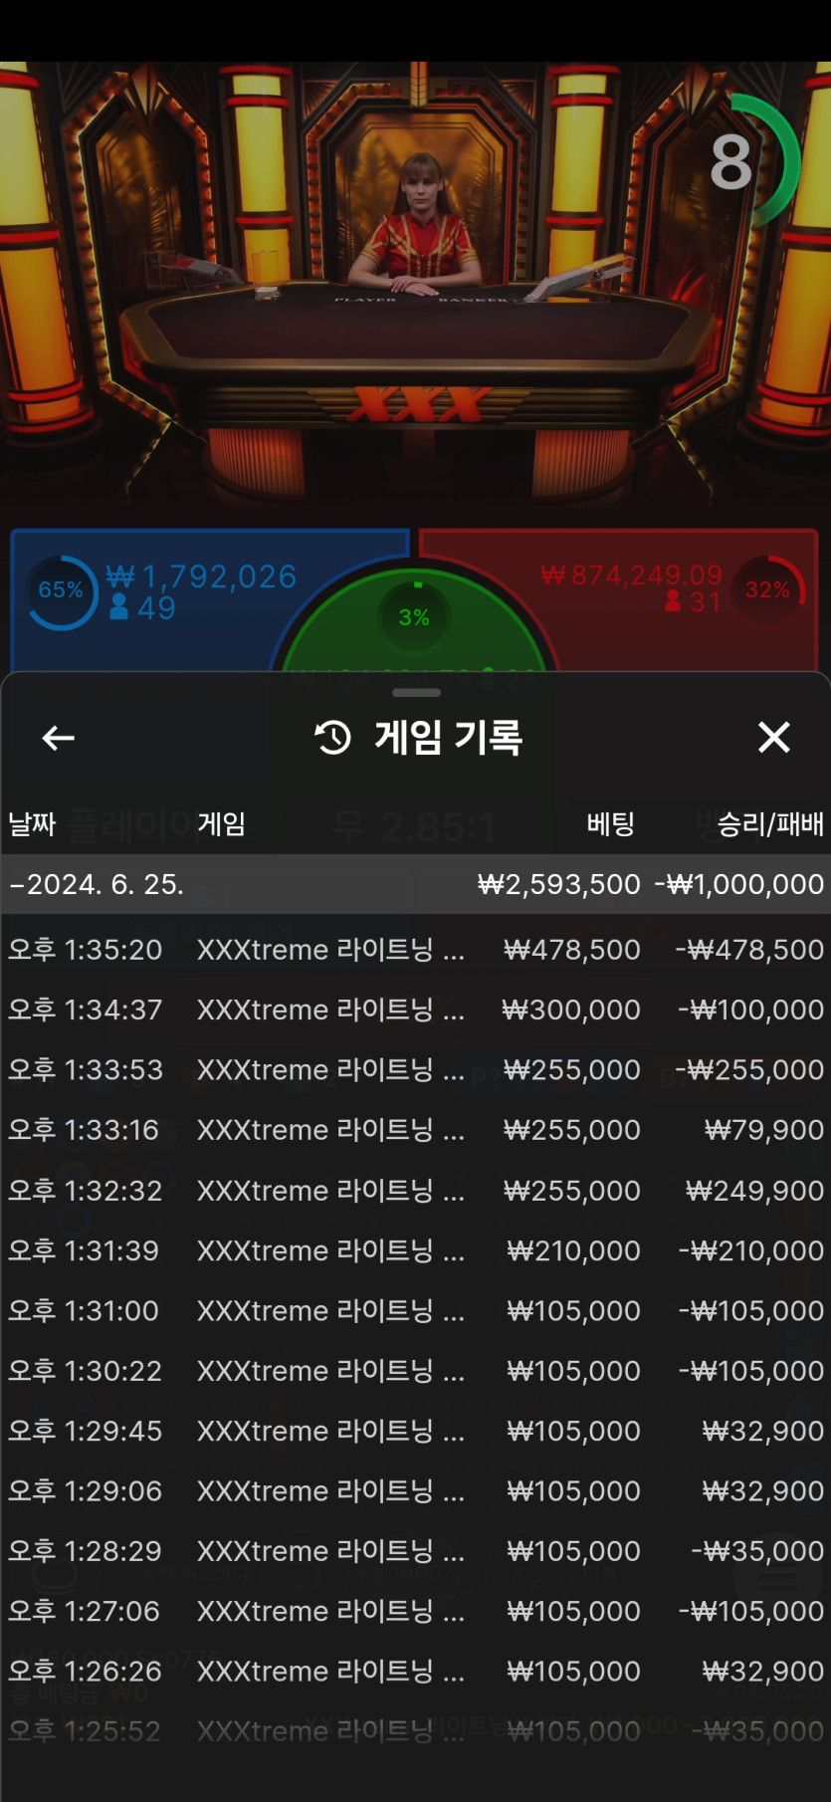Open the 1:29:06 game record
Image resolution: width=831 pixels, height=1802 pixels.
(415, 1490)
